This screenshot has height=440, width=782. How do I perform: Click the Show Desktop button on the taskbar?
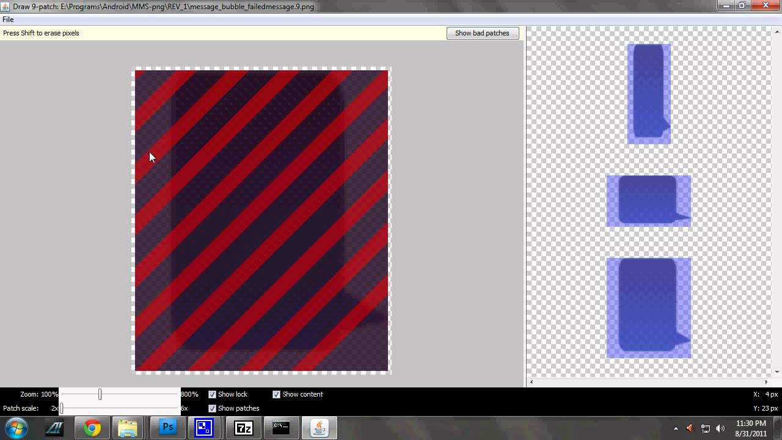[x=778, y=428]
